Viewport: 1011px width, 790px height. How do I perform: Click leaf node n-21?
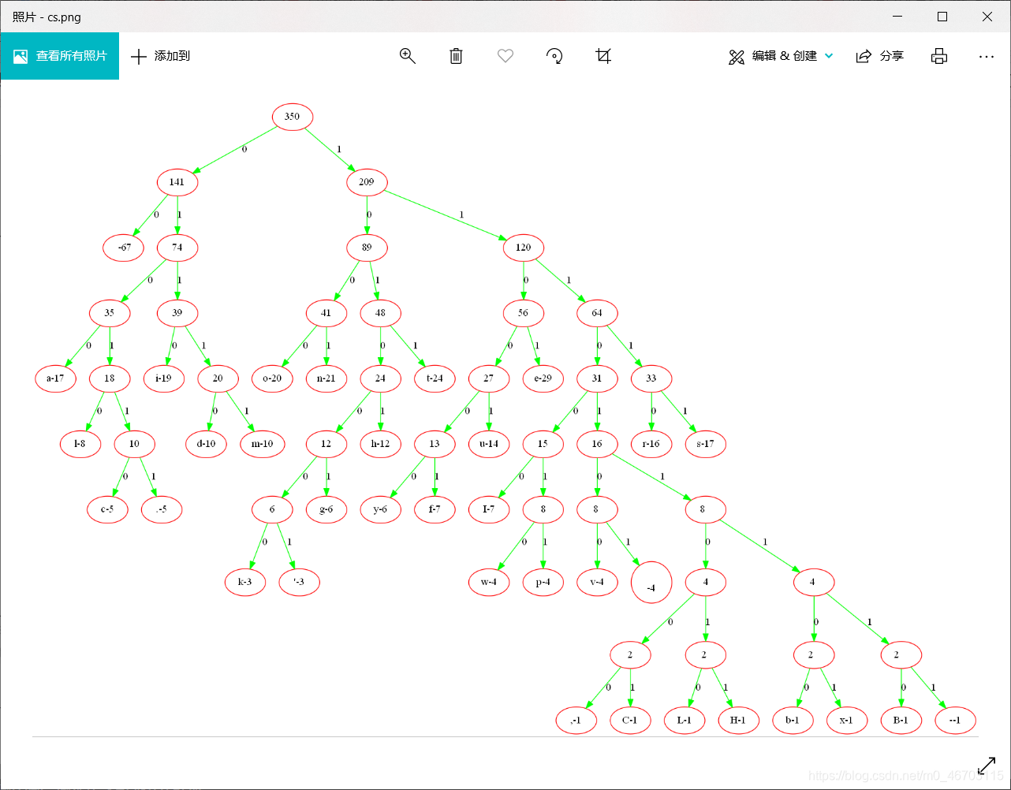[x=326, y=378]
